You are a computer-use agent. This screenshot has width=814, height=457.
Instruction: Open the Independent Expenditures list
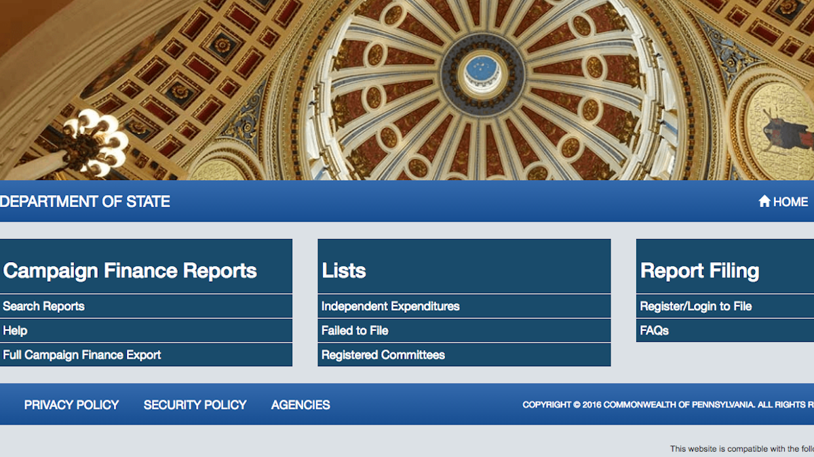coord(391,306)
